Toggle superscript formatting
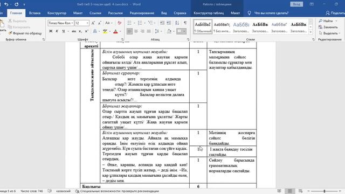Viewport: 345px width, 194px height. (87, 31)
